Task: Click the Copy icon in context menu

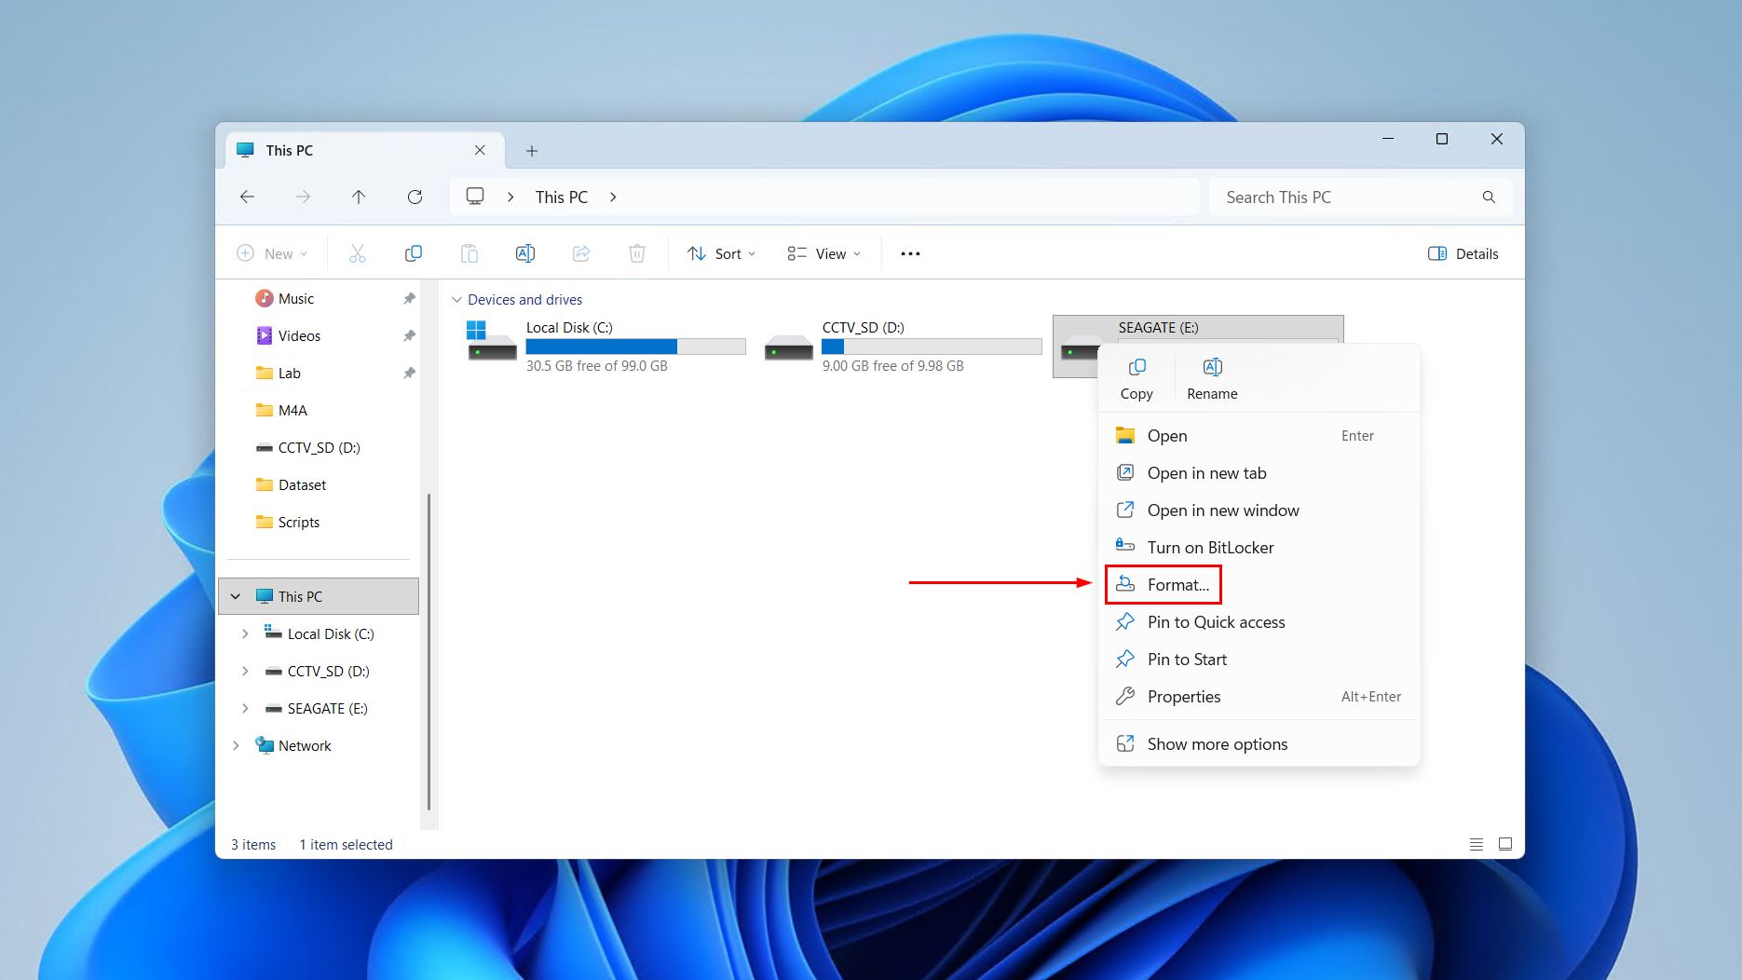Action: click(x=1136, y=367)
